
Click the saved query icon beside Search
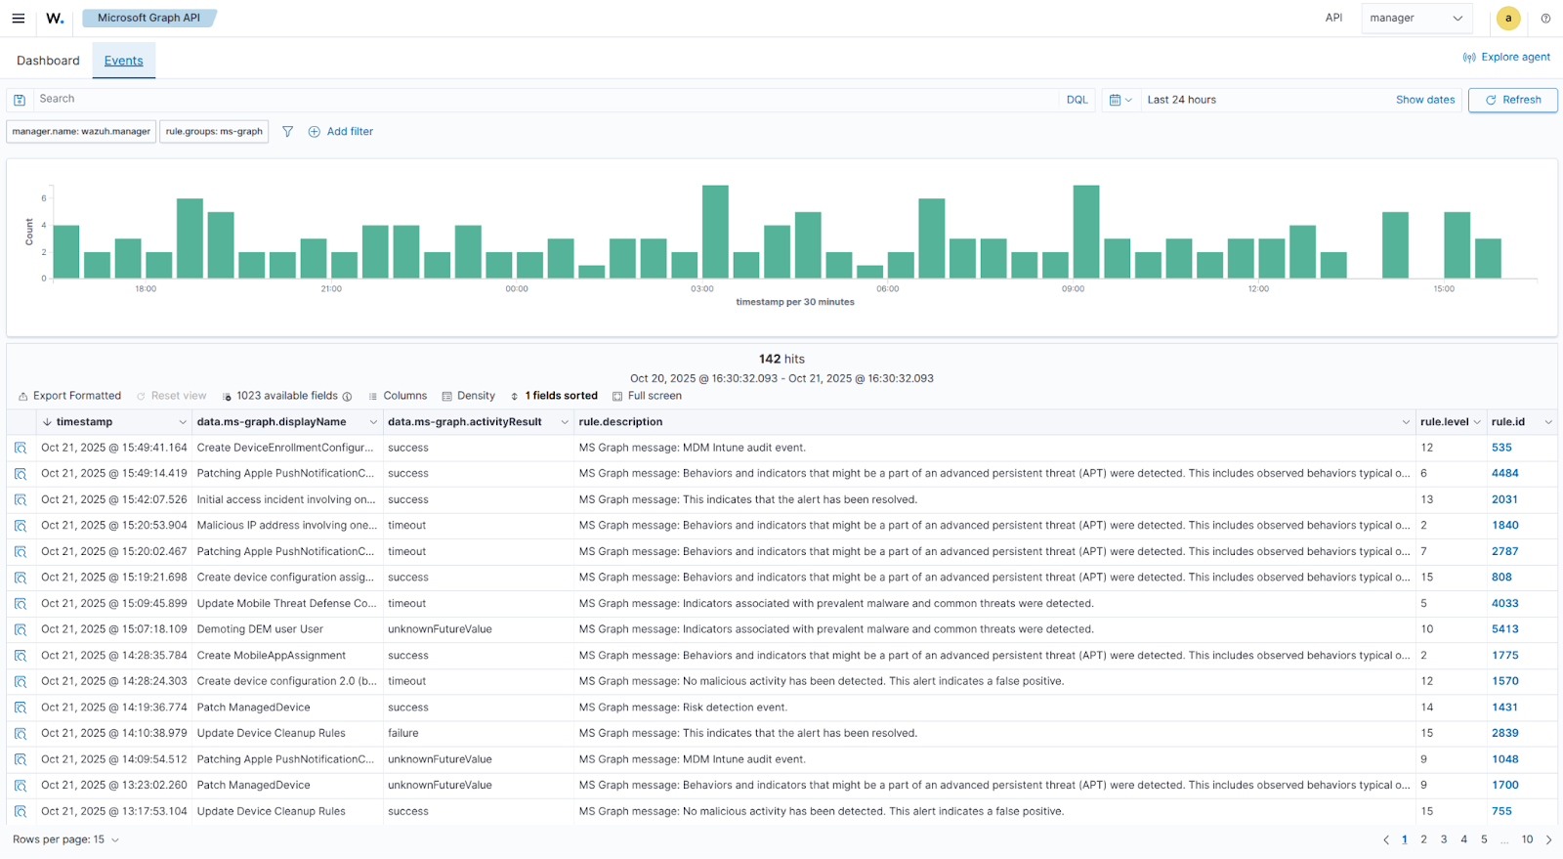click(20, 100)
